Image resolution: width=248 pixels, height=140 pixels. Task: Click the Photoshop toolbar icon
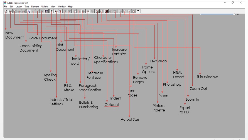click(x=106, y=11)
